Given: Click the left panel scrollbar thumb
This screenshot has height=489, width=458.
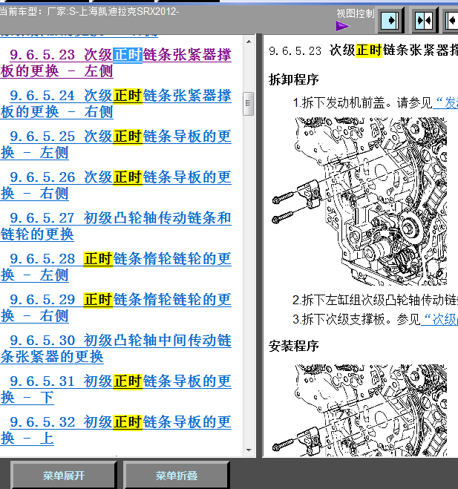Looking at the screenshot, I should pos(249,104).
